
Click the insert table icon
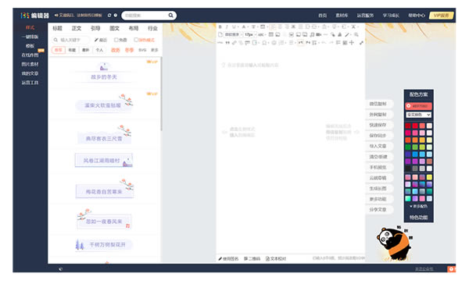tap(270, 34)
